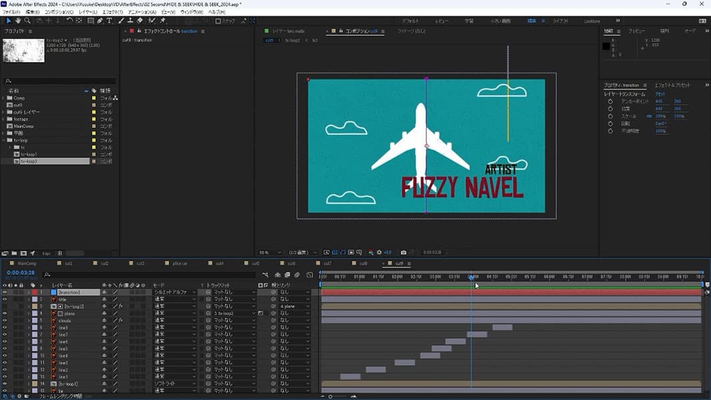Open the エフェクト(T) menu
711x400 pixels.
111,12
